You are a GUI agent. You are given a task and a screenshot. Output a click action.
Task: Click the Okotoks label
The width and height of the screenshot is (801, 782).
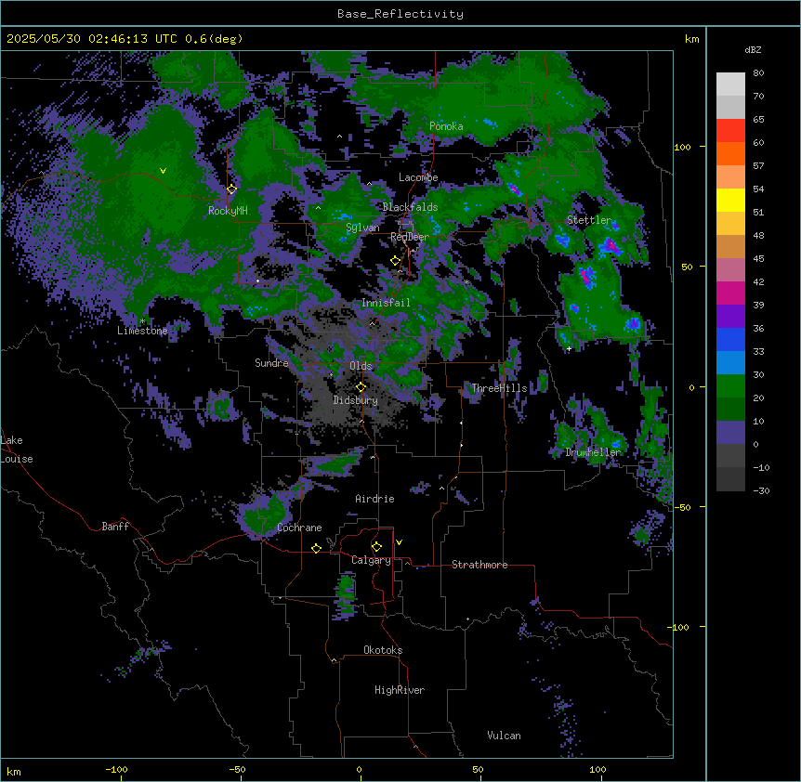pyautogui.click(x=383, y=650)
